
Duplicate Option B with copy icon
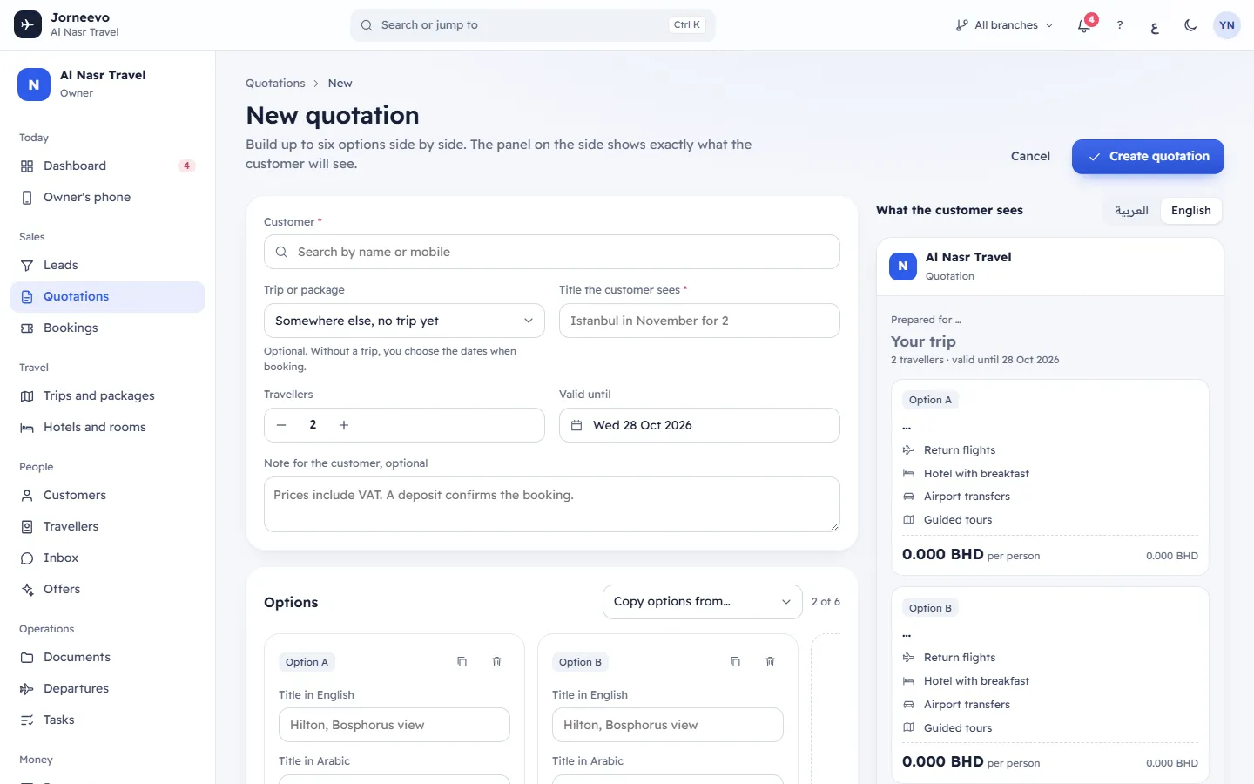tap(736, 662)
